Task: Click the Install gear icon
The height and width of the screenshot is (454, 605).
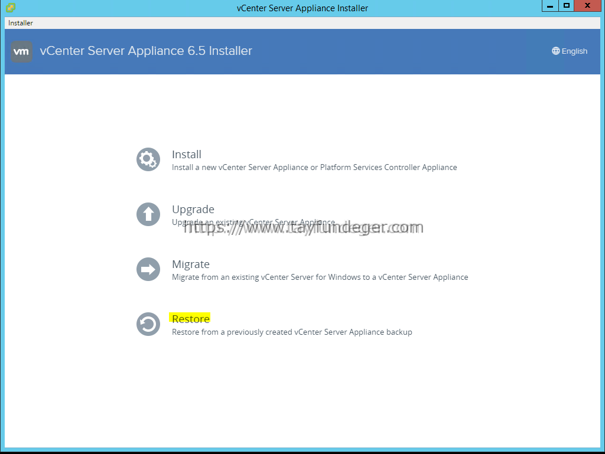Action: pyautogui.click(x=148, y=159)
